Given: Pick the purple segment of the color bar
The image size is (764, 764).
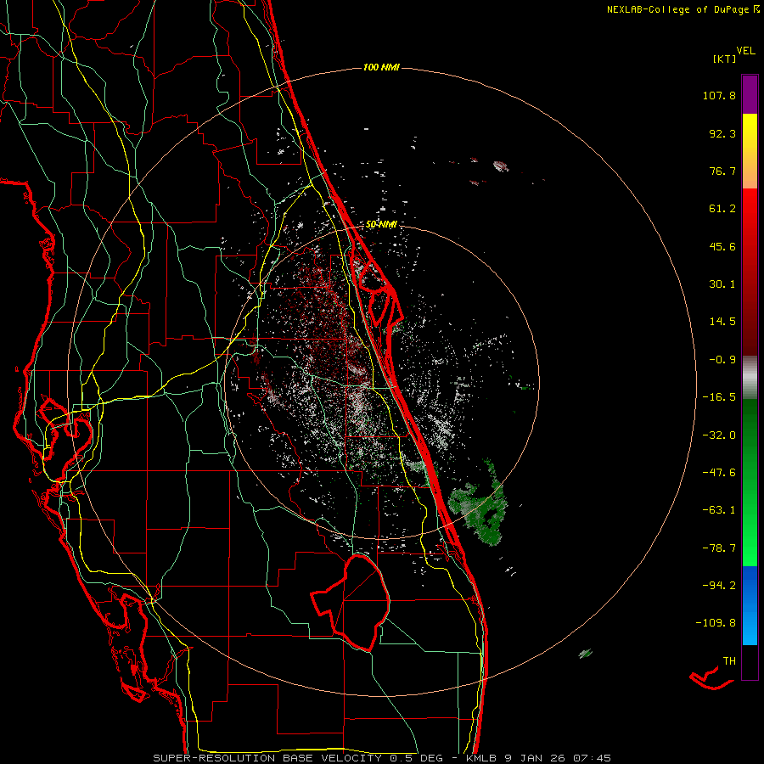Looking at the screenshot, I should click(750, 94).
